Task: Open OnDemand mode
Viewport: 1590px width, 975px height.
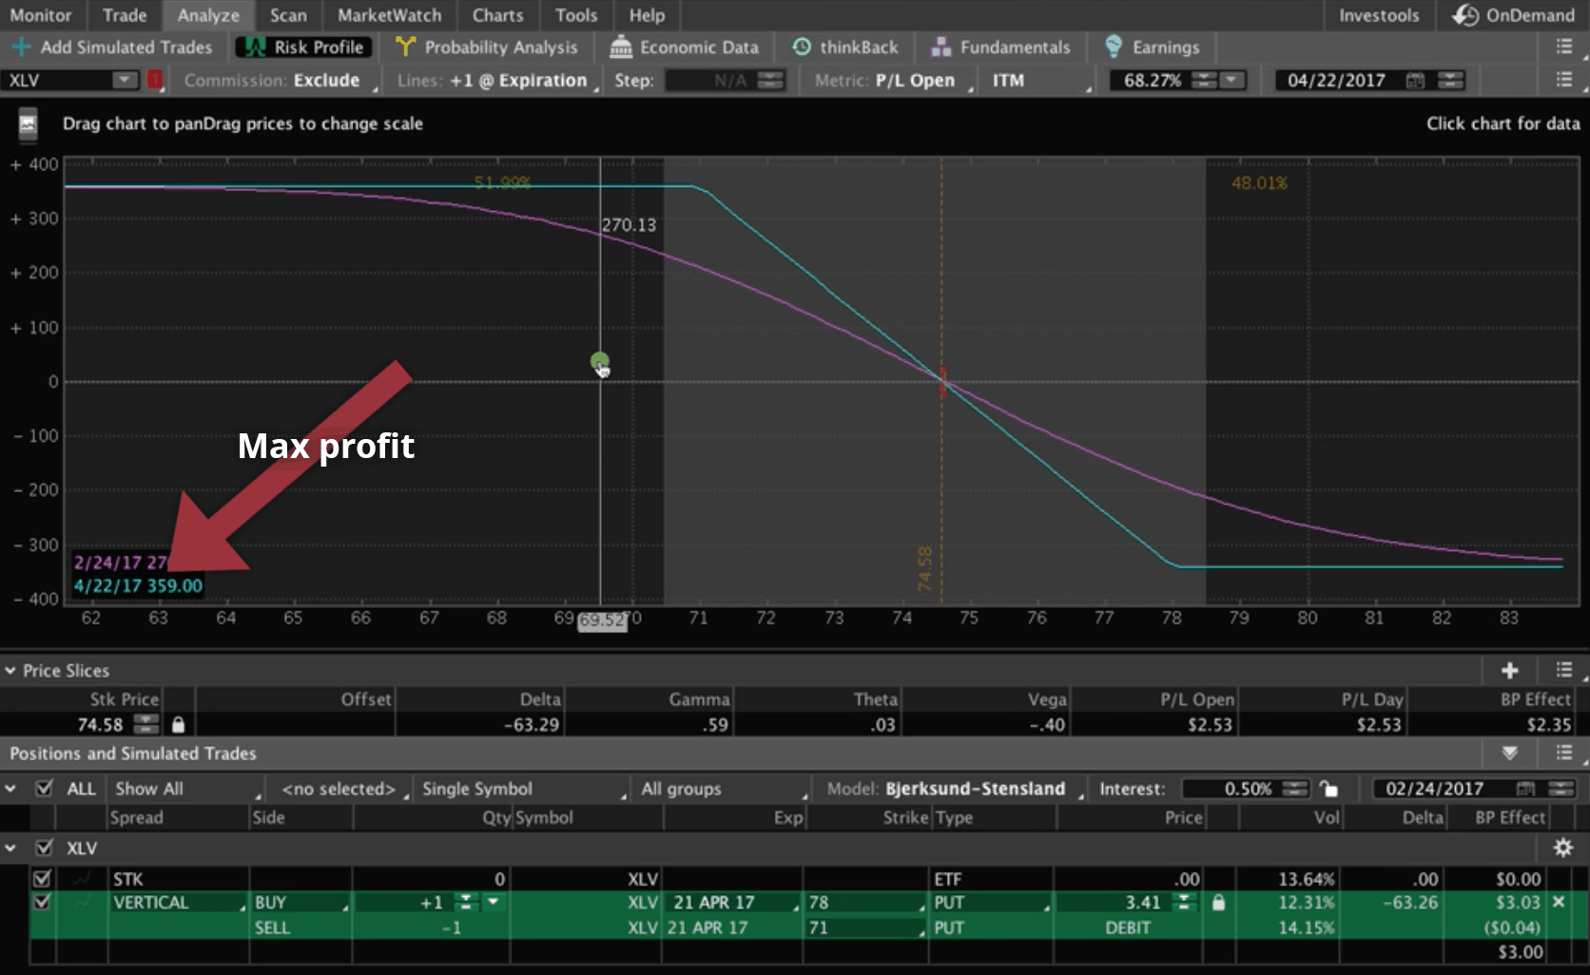Action: (1514, 15)
